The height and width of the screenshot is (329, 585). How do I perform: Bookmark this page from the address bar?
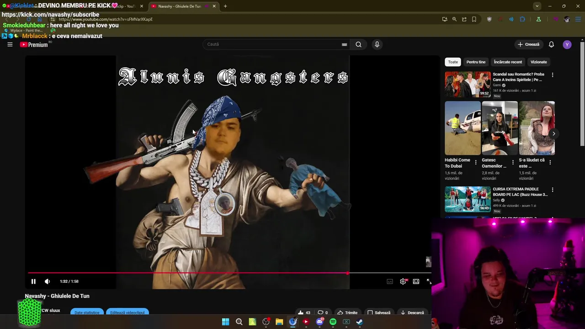click(474, 19)
